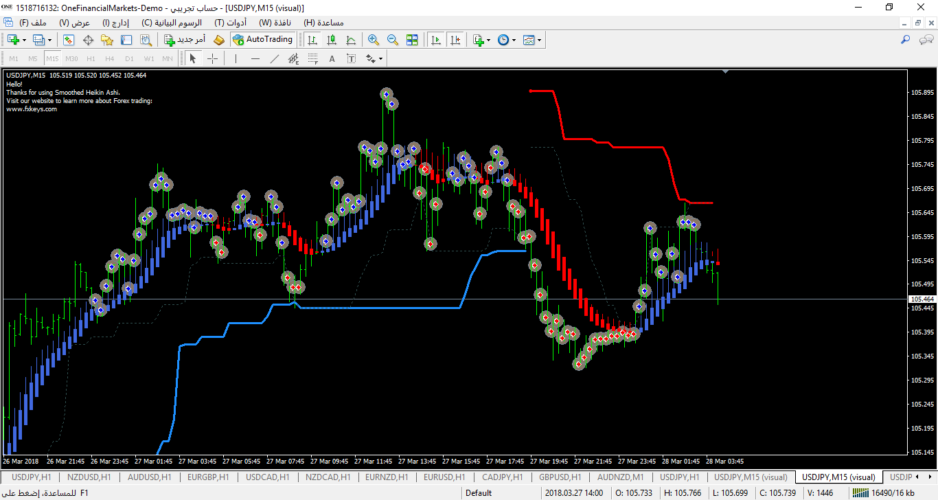Open the أدوات (T) menu
This screenshot has height=500, width=938.
point(230,23)
